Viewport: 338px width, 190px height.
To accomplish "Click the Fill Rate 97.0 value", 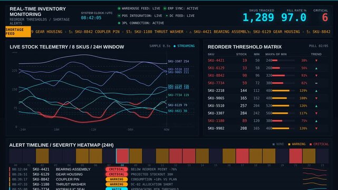I will (294, 17).
